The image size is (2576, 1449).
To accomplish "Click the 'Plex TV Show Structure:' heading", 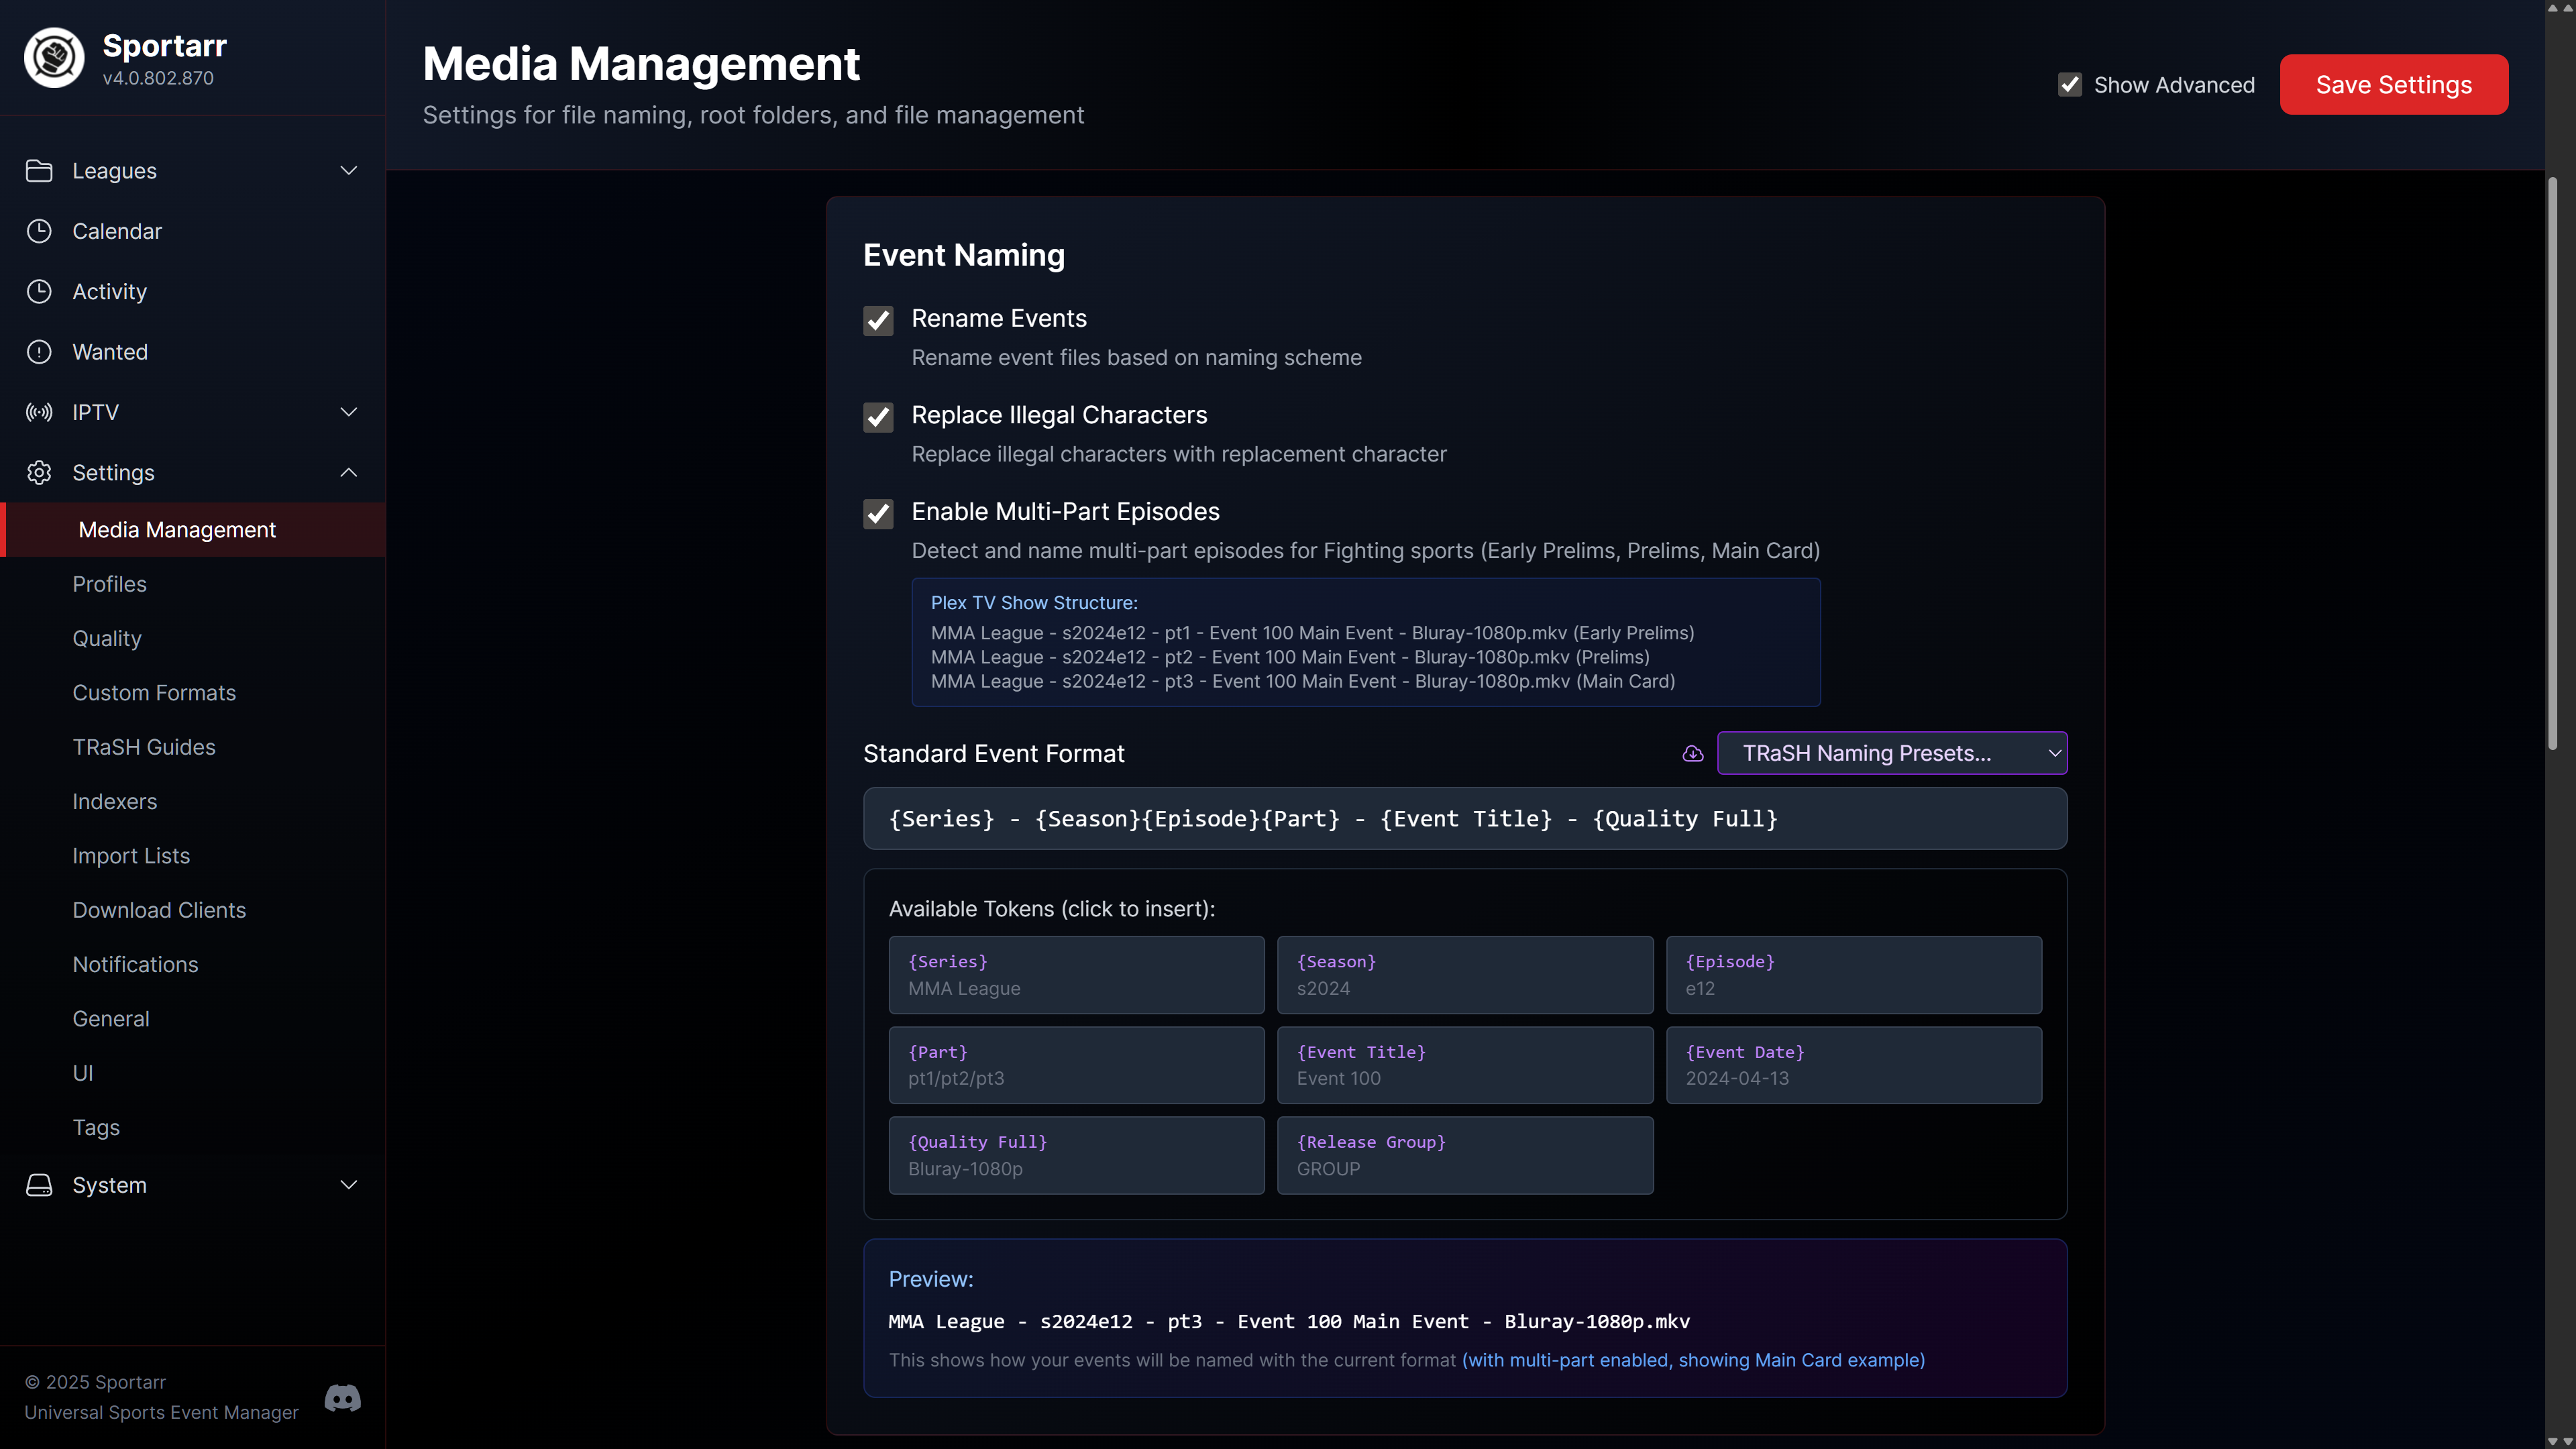I will click(1034, 603).
